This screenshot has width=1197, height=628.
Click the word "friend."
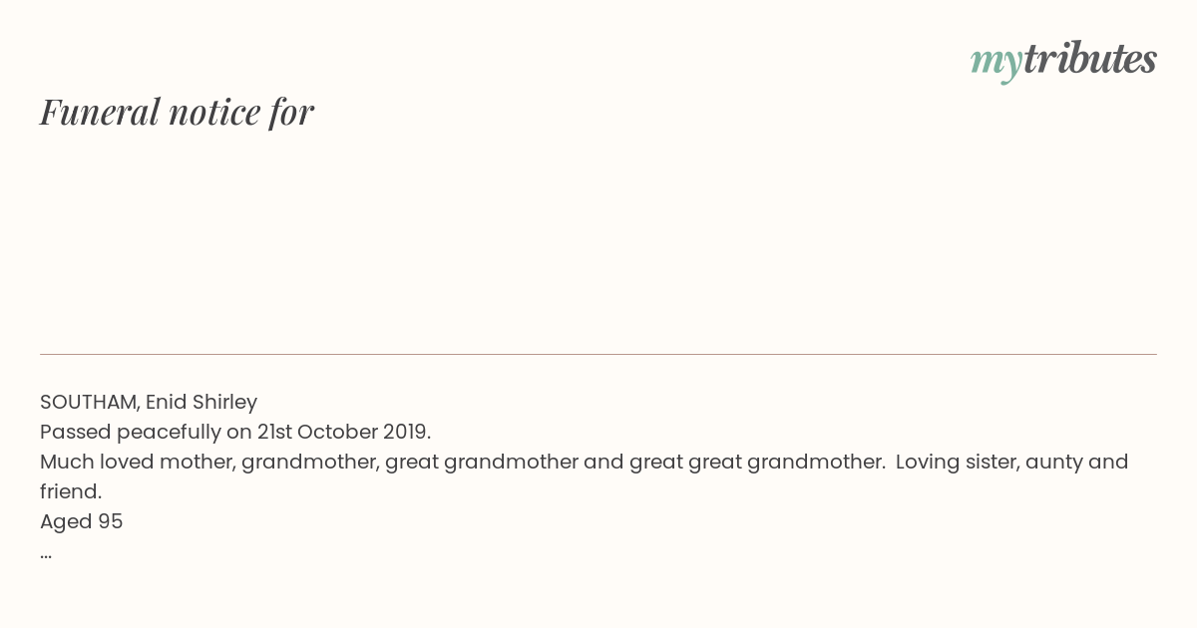tap(71, 491)
